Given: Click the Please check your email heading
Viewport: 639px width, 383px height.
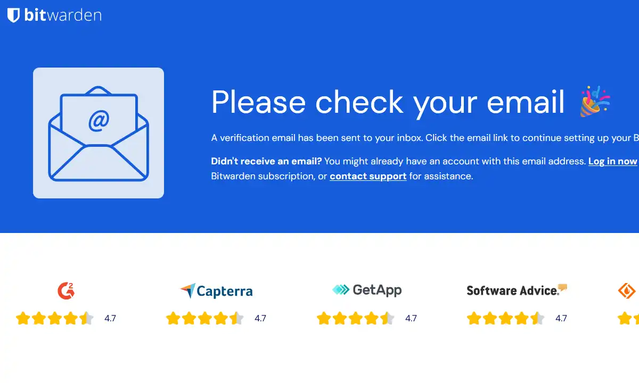Looking at the screenshot, I should (388, 102).
